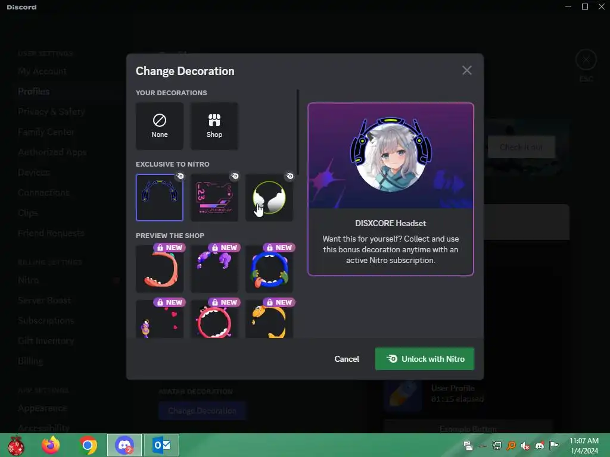Click the Check it out button

tap(521, 147)
